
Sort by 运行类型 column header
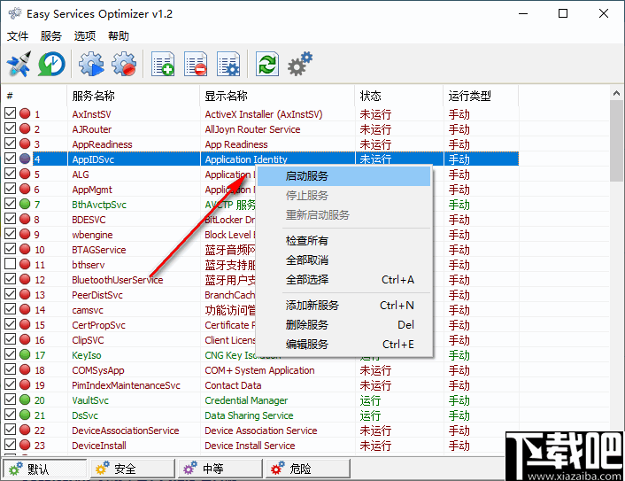[x=481, y=96]
